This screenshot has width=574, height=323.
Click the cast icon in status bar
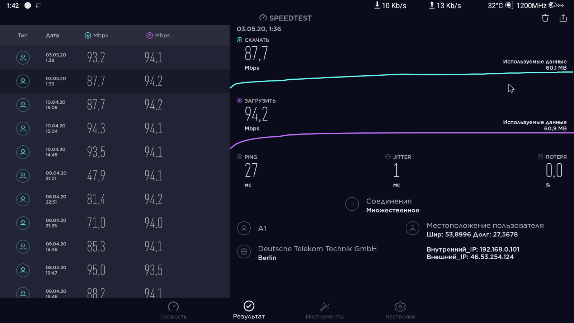click(39, 5)
